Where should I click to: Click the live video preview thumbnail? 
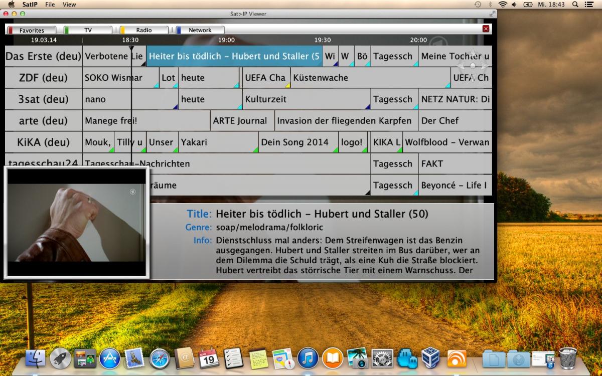[x=76, y=223]
